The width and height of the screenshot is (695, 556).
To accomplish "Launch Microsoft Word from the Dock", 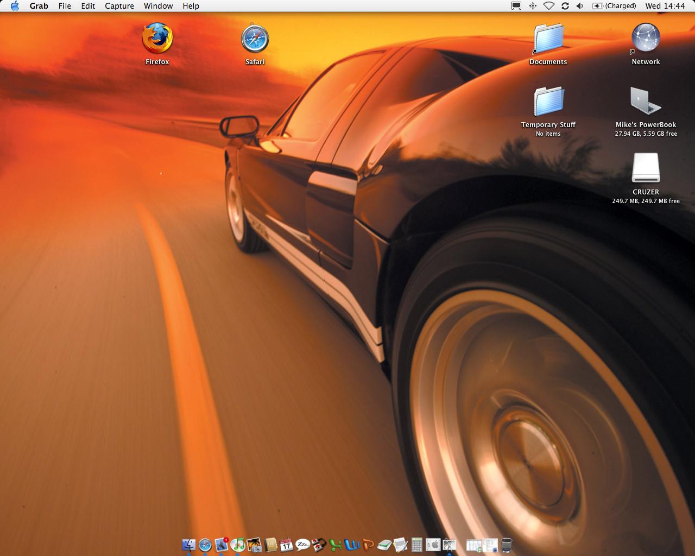I will click(x=352, y=545).
